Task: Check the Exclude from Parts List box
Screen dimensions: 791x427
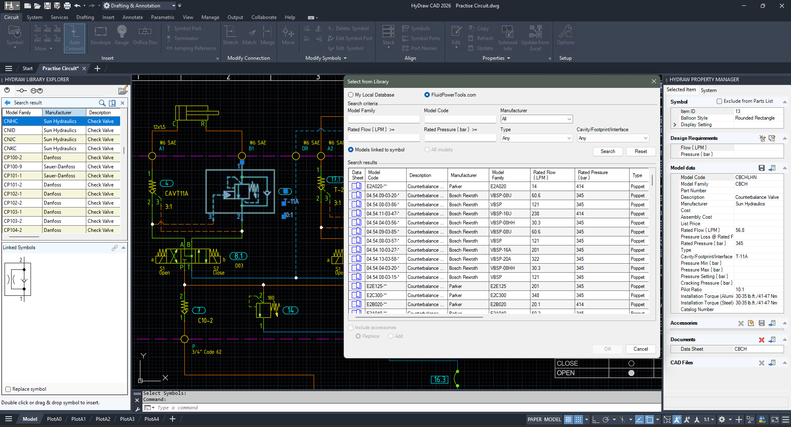Action: click(x=719, y=101)
